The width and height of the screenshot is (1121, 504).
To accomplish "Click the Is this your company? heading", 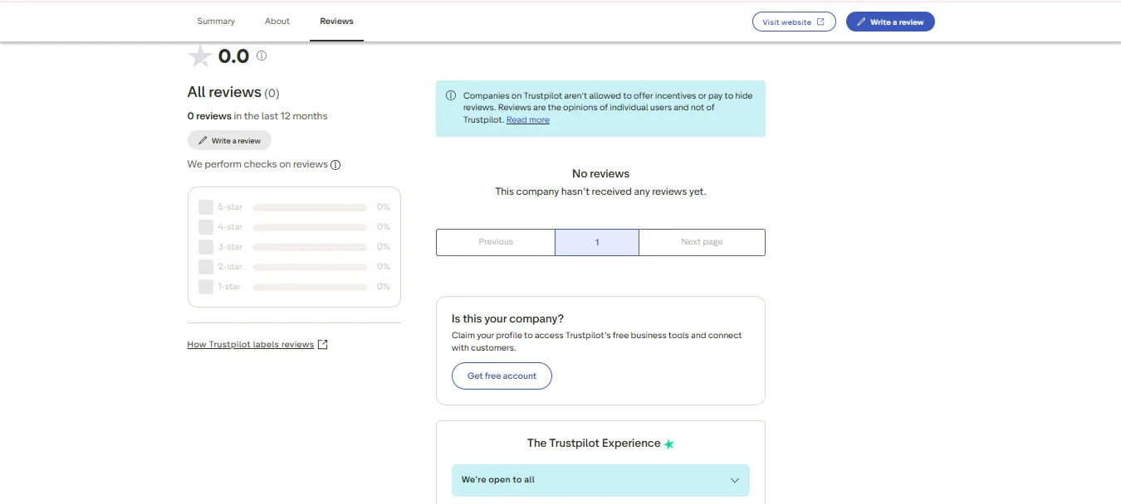I will [507, 319].
